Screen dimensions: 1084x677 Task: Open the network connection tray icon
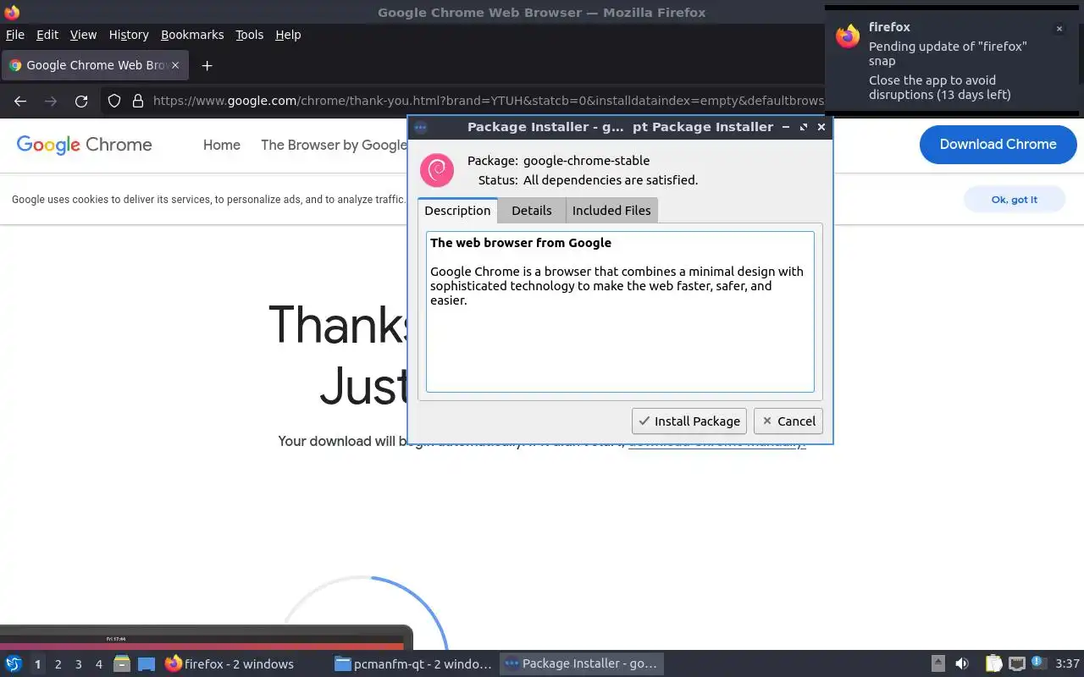[x=1016, y=663]
